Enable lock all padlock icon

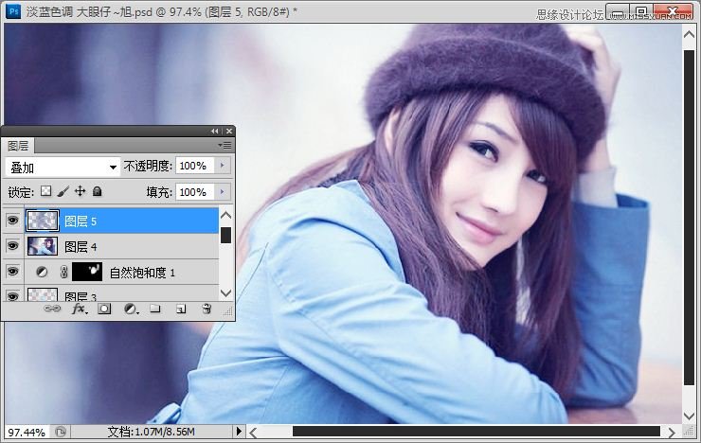[97, 191]
